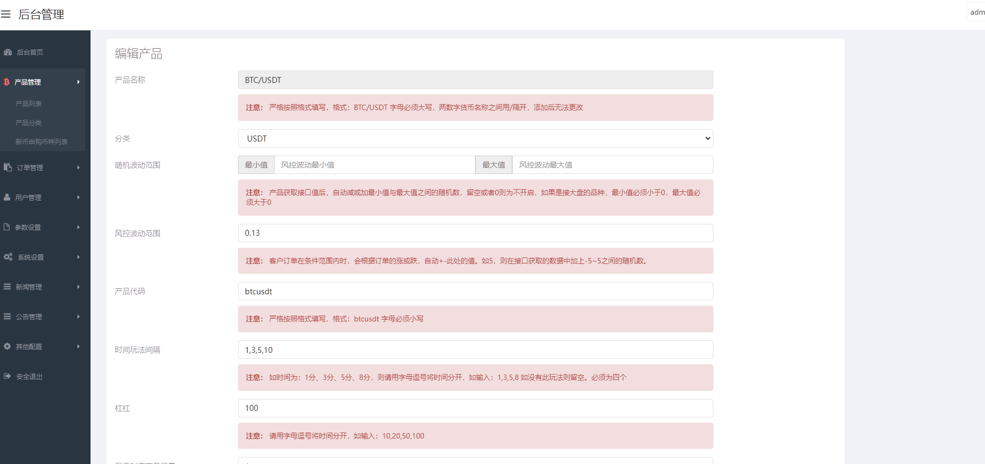Open 产品分类 in the sidebar
Image resolution: width=985 pixels, height=464 pixels.
(x=29, y=123)
